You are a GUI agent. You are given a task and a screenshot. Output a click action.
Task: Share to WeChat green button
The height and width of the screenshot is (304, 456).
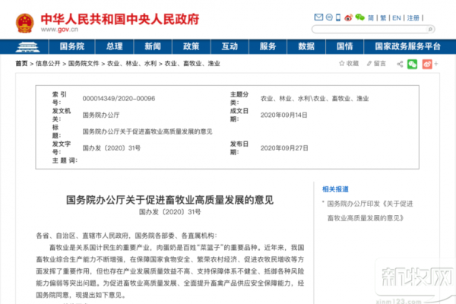[412, 64]
